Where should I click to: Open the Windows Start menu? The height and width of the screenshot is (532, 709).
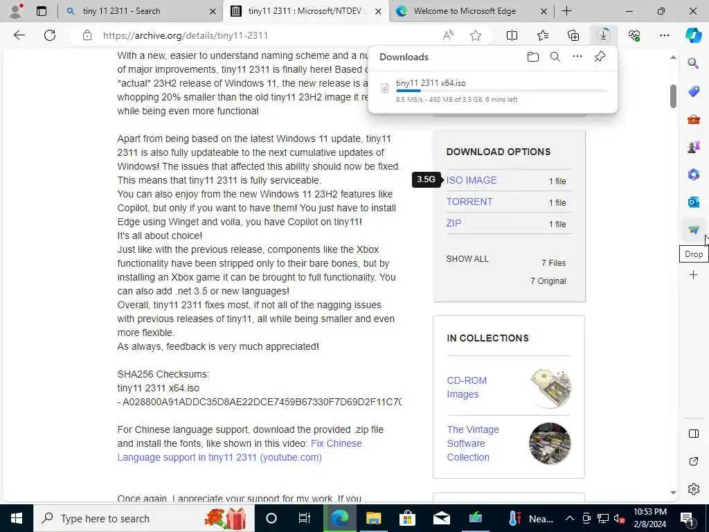(x=17, y=518)
